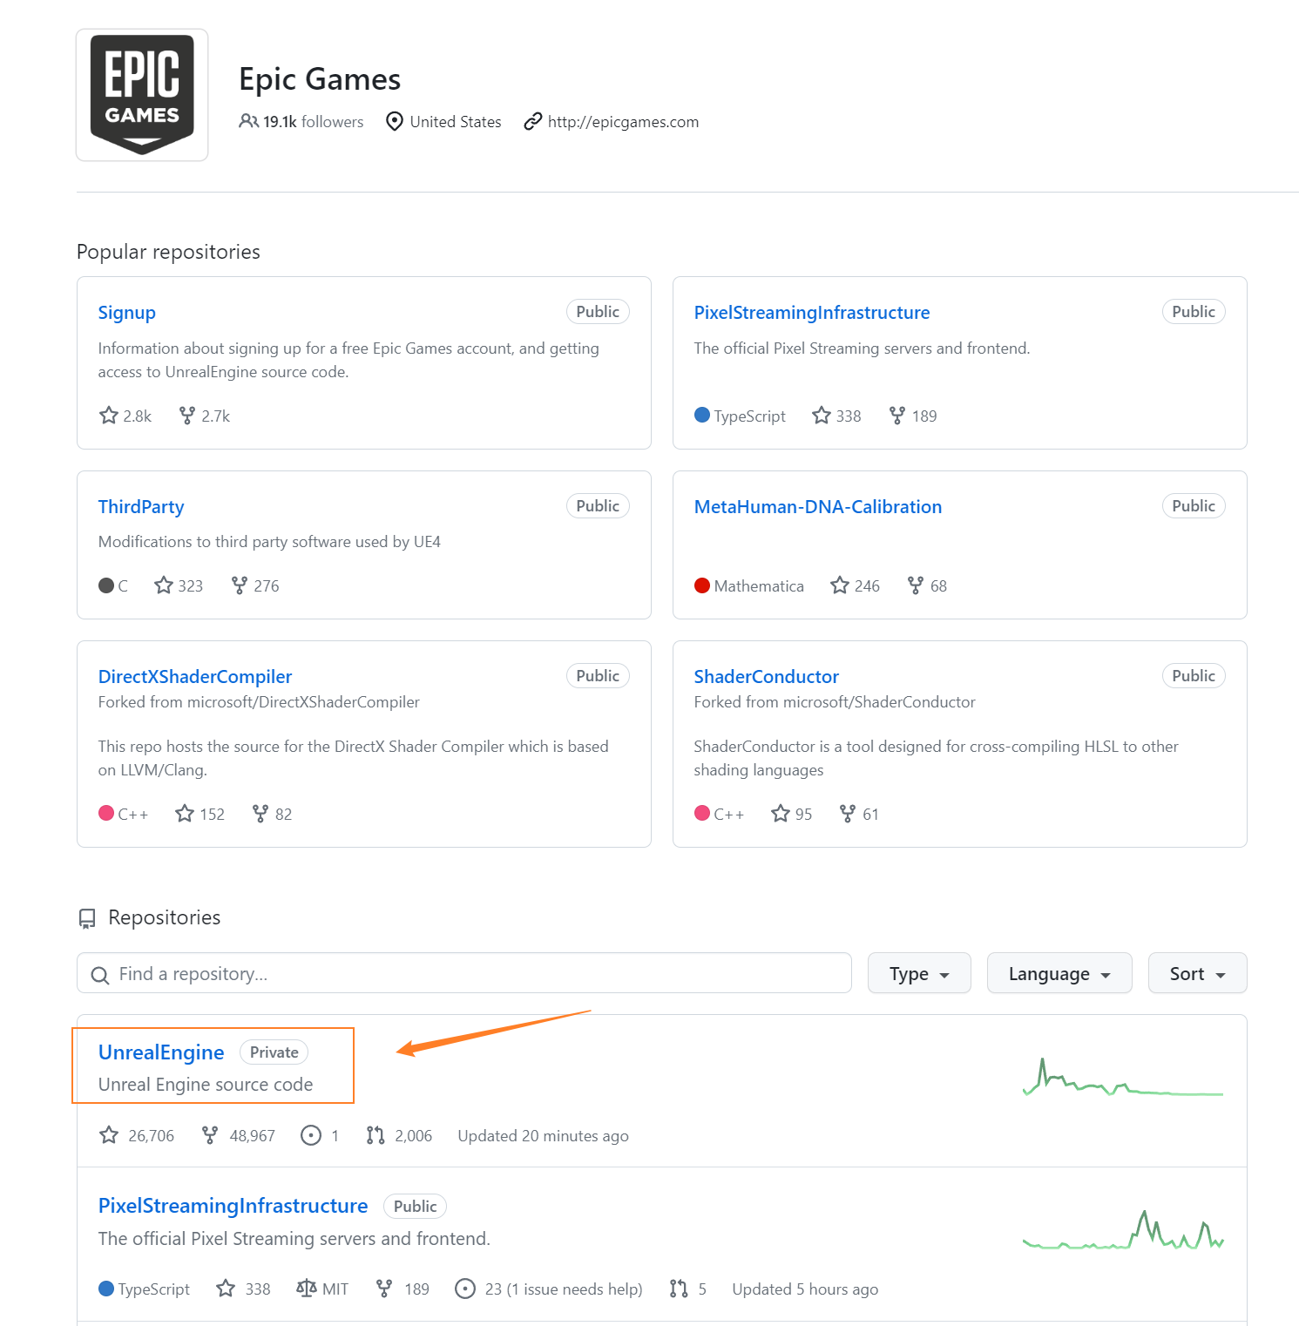Screen dimensions: 1299x1326
Task: Focus the Find a repository search field
Action: click(x=464, y=973)
